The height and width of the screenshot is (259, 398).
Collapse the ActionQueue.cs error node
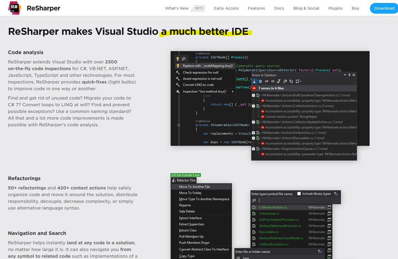[x=254, y=149]
